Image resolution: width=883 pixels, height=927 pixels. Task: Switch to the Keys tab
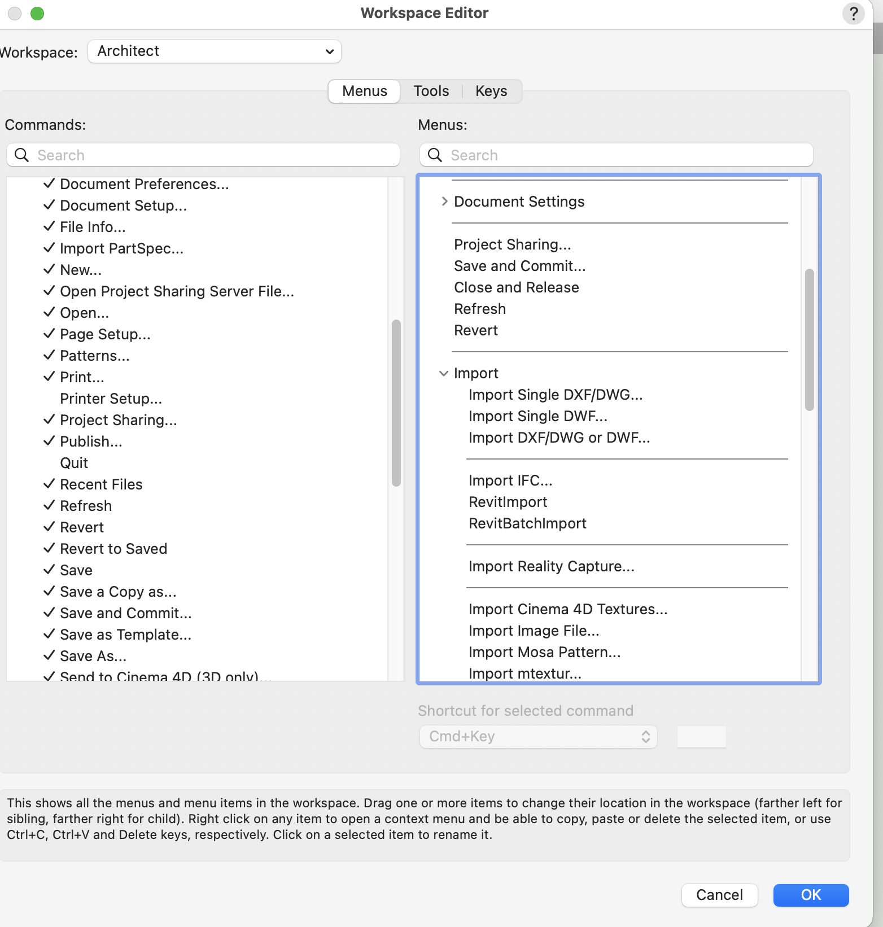coord(491,91)
